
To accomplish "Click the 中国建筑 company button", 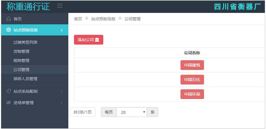I will [x=192, y=65].
